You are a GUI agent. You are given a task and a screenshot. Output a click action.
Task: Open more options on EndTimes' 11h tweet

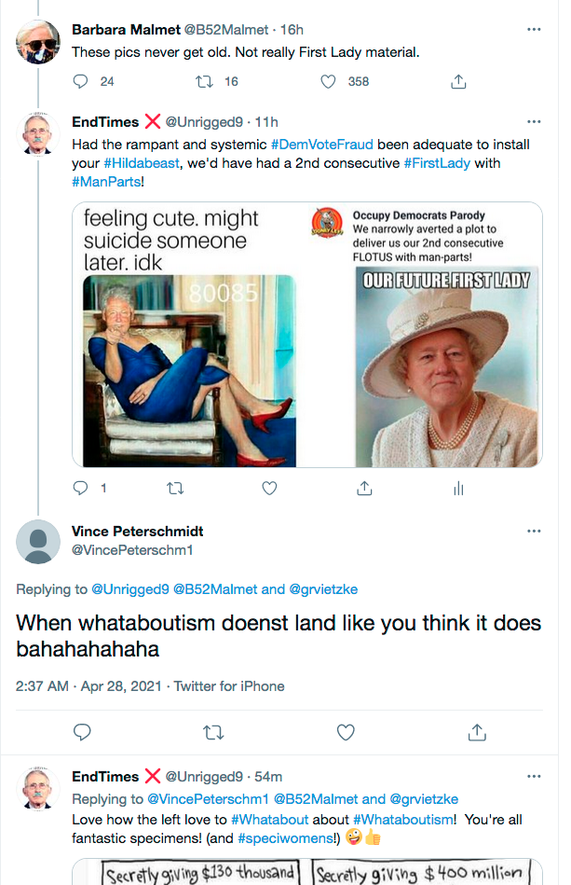534,122
